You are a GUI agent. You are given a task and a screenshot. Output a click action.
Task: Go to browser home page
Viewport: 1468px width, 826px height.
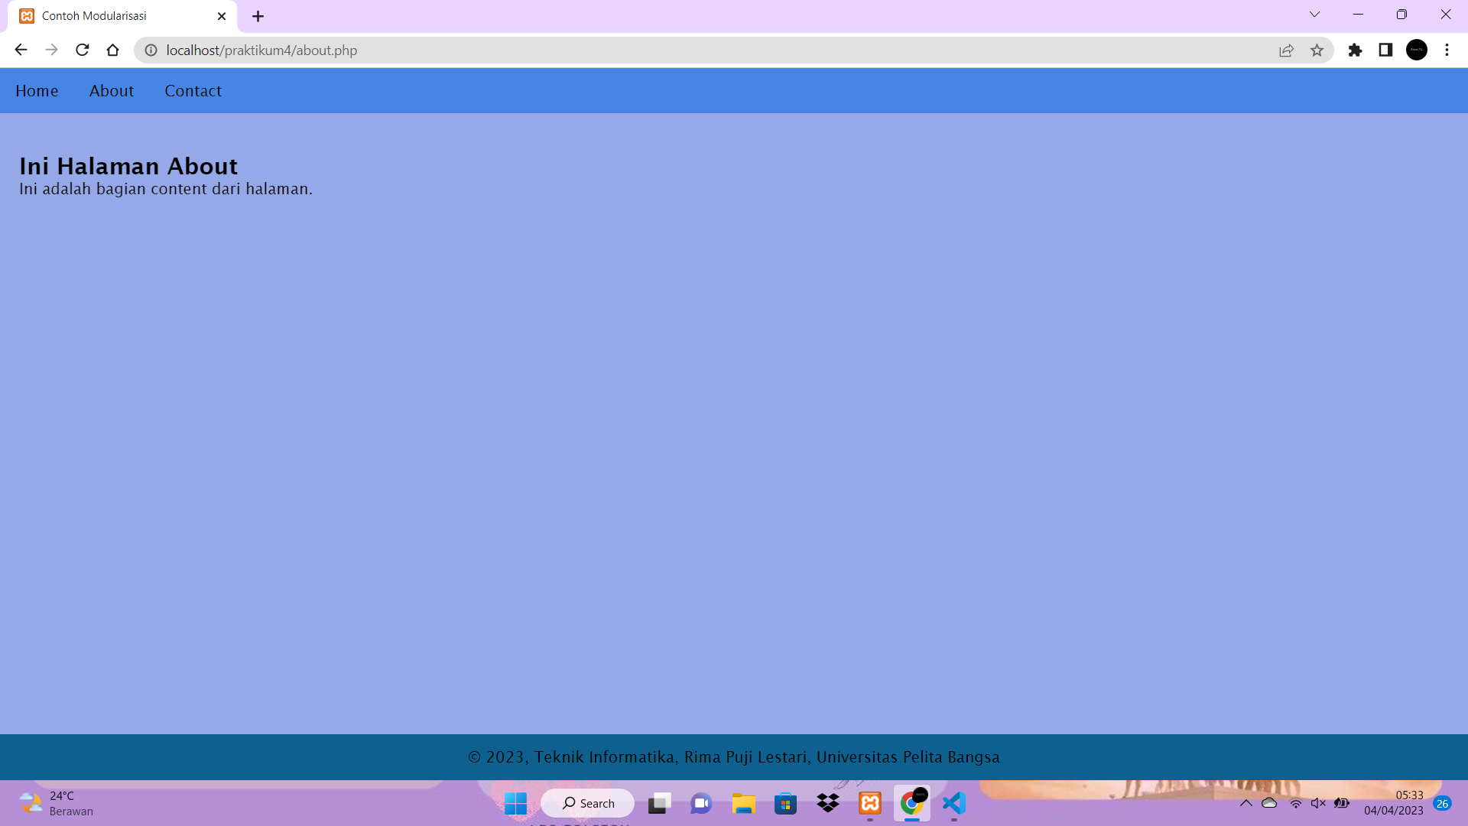click(113, 50)
